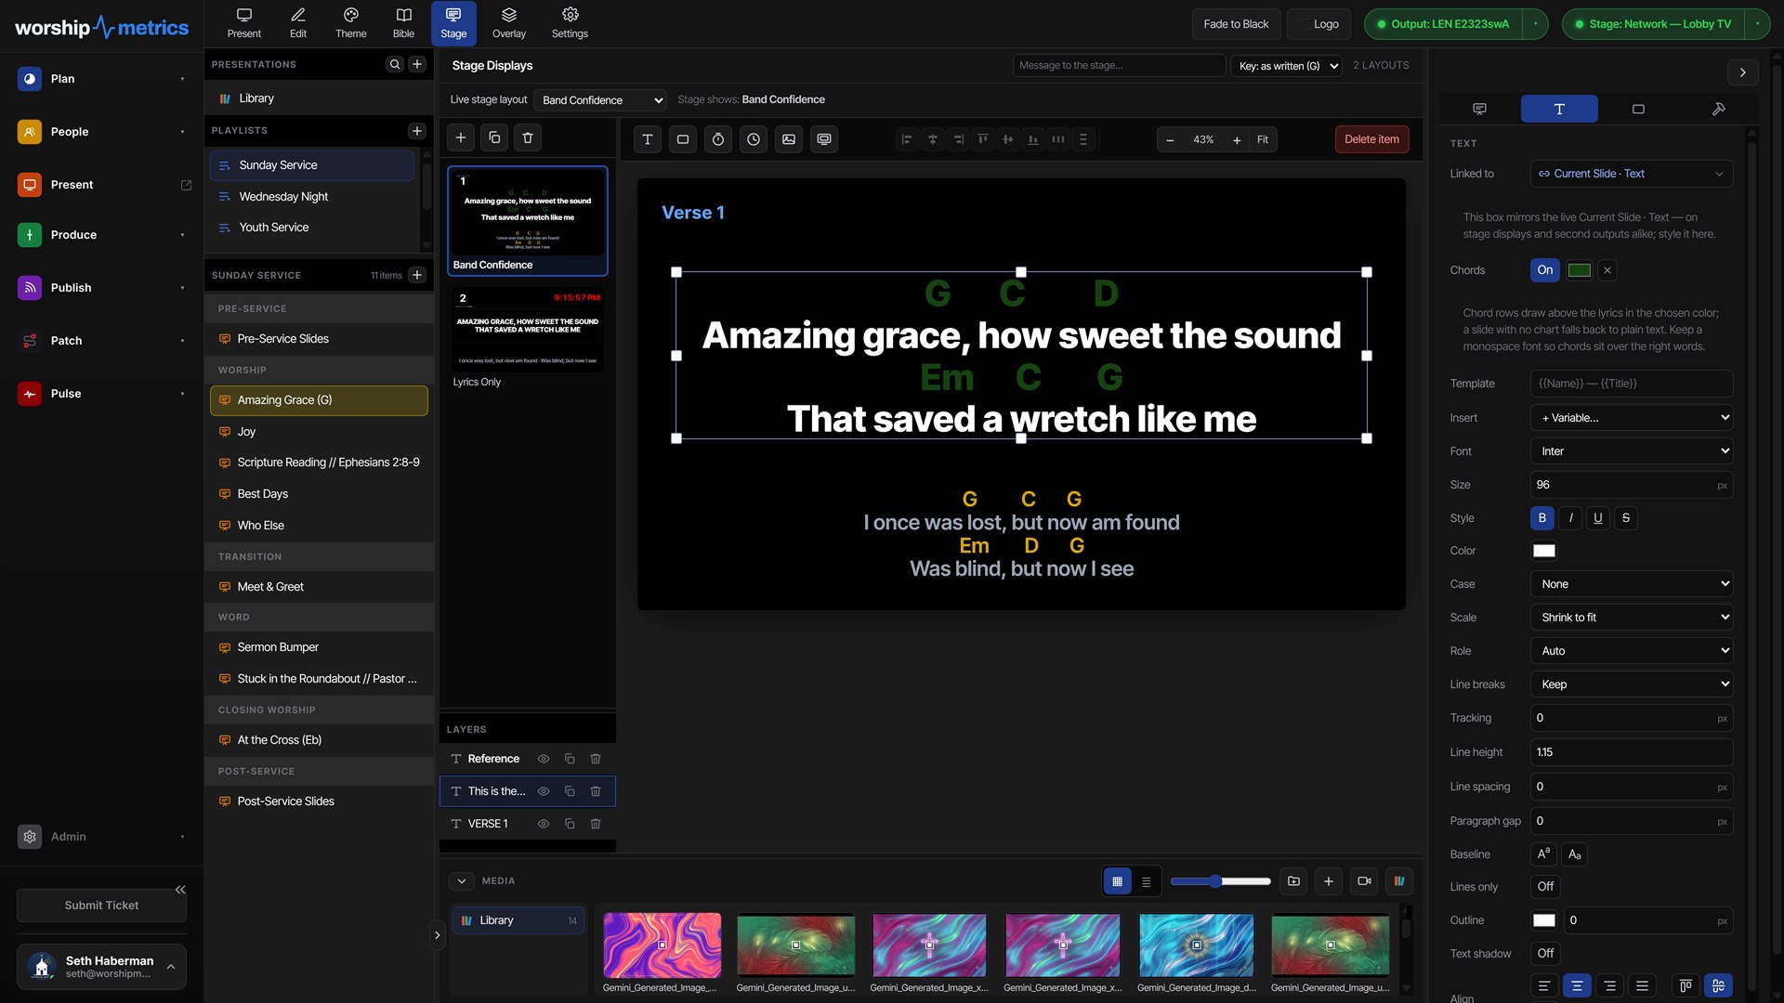Toggle Chords On switch
1784x1003 pixels.
point(1545,270)
